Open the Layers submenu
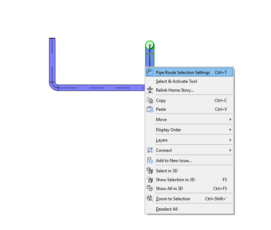 [x=189, y=140]
